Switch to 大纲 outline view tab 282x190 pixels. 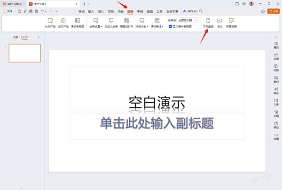(16, 37)
